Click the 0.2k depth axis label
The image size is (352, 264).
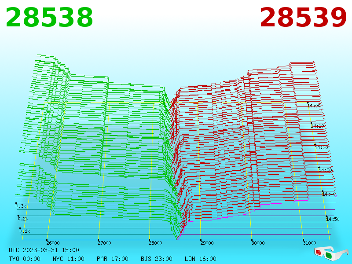point(23,219)
